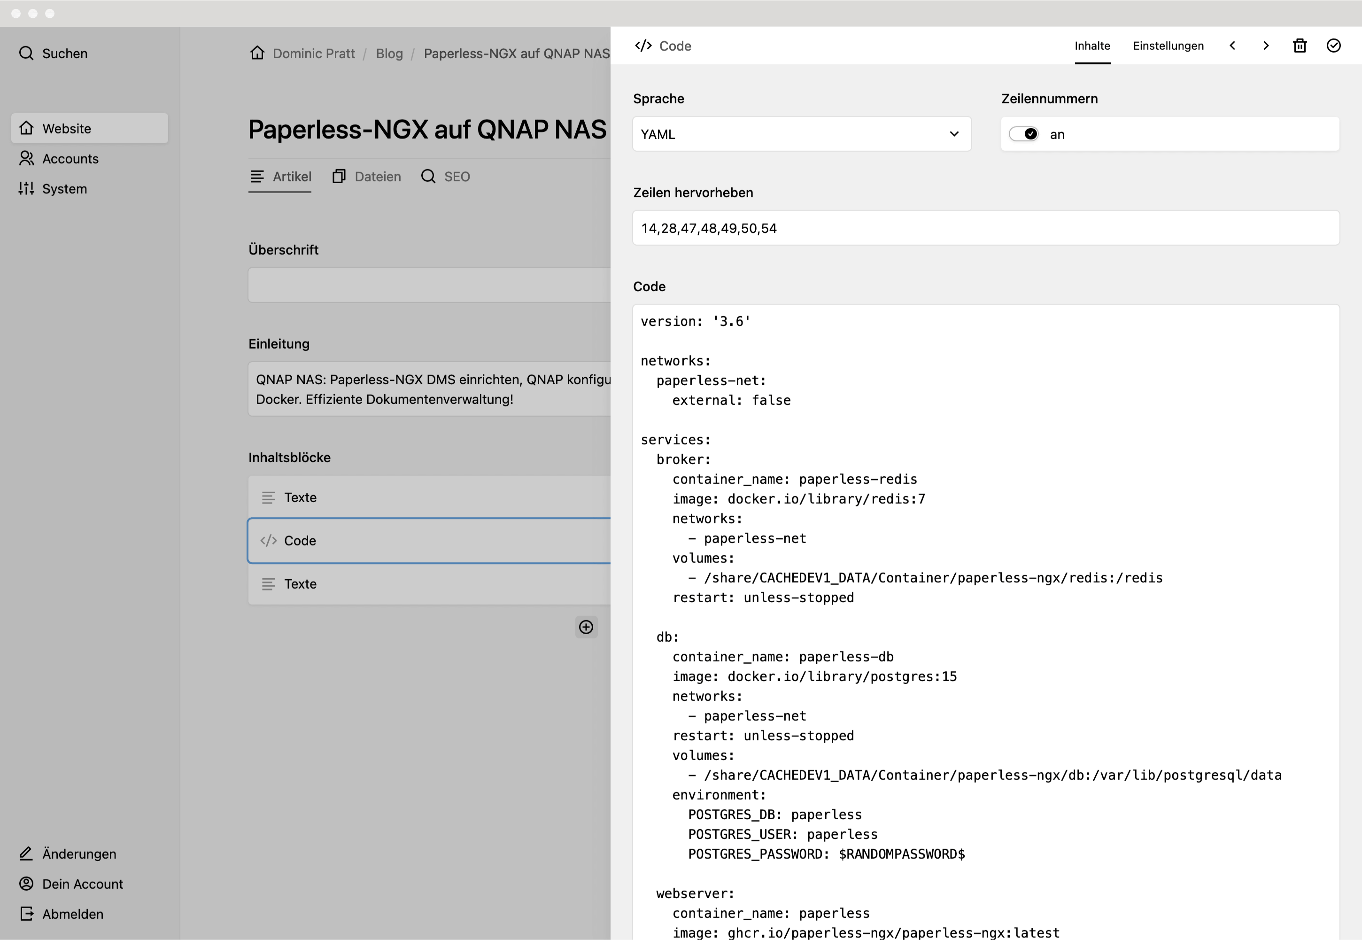
Task: Click the "db:" service line in code
Action: click(668, 637)
